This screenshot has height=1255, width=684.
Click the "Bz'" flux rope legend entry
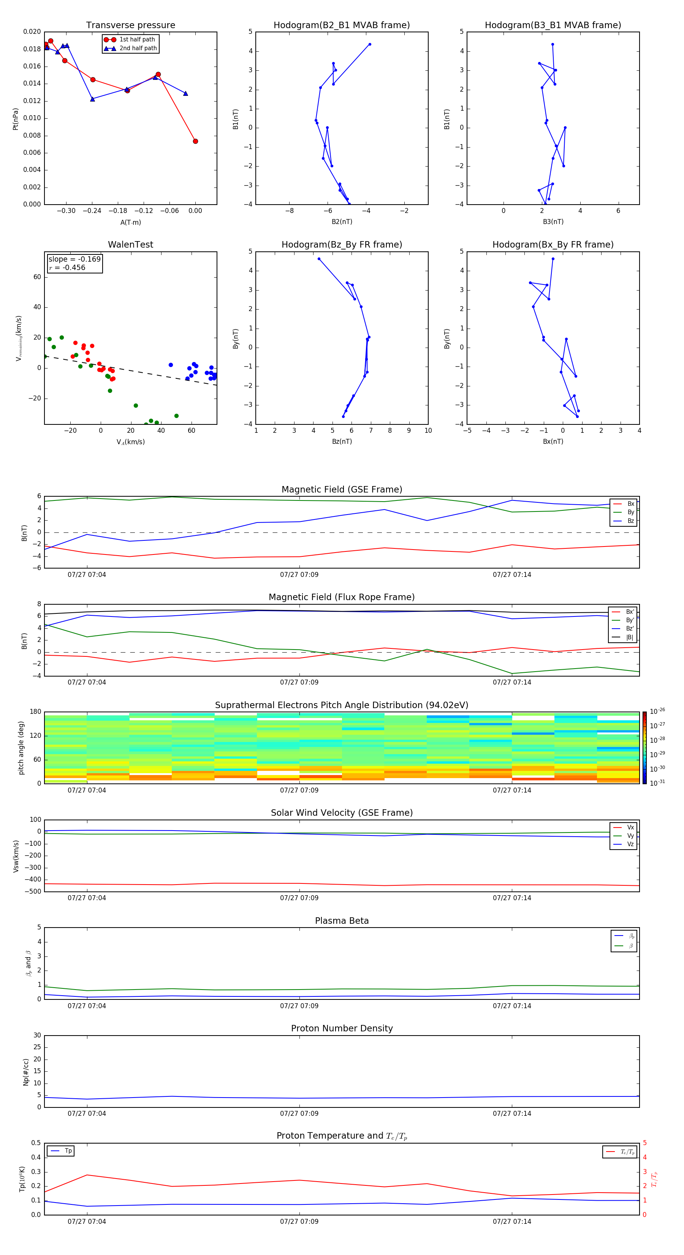(x=623, y=629)
